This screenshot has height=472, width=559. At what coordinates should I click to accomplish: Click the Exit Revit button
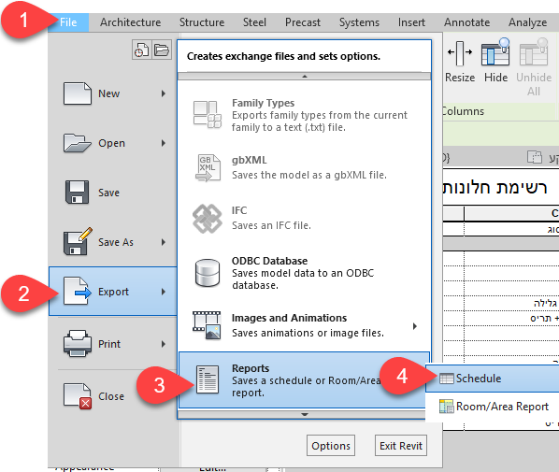(401, 446)
